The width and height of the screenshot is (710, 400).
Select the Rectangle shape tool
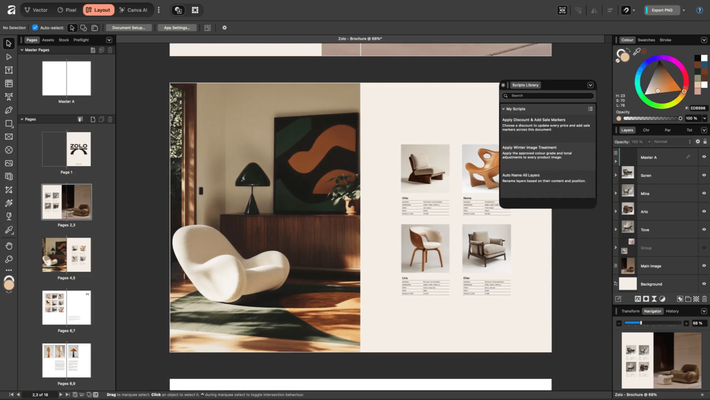pyautogui.click(x=8, y=123)
